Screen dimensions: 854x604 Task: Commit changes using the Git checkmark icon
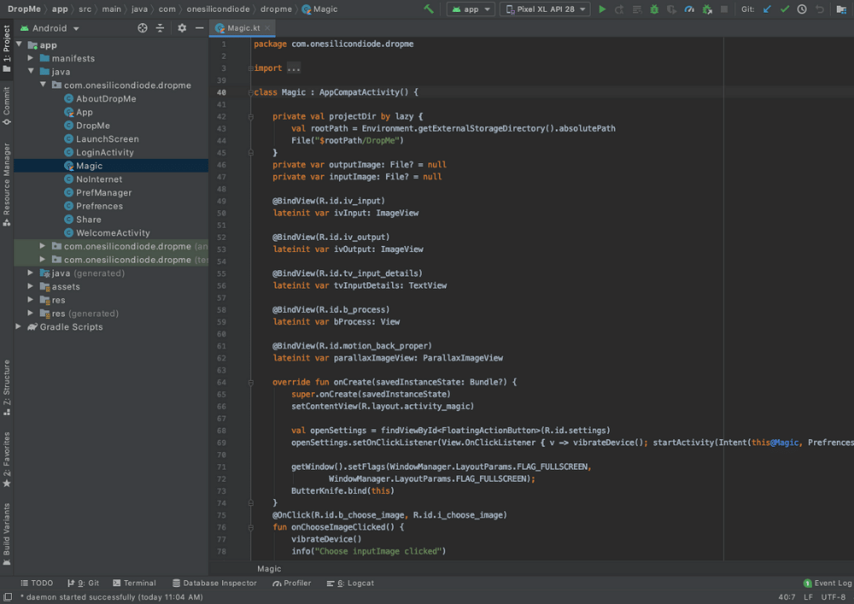click(784, 9)
